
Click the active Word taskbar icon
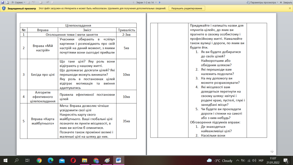pos(118,161)
